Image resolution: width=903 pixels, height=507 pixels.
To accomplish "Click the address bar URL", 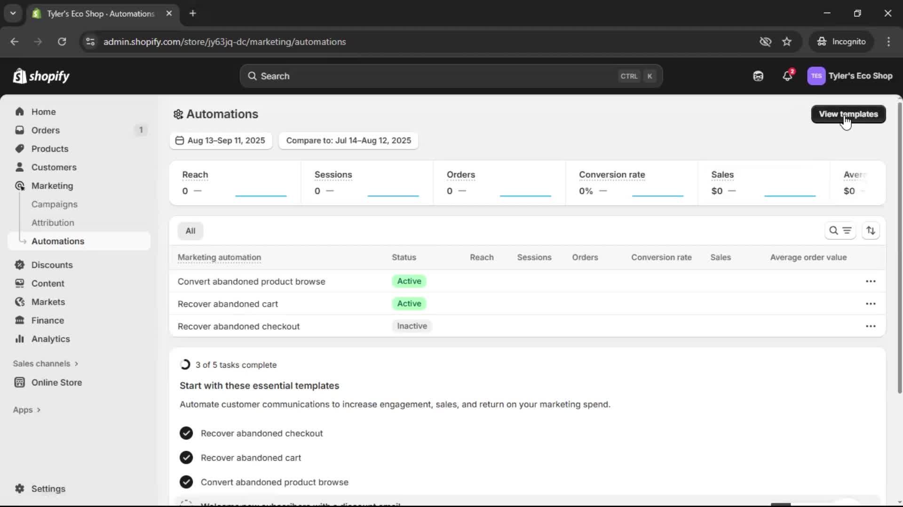I will pyautogui.click(x=225, y=42).
